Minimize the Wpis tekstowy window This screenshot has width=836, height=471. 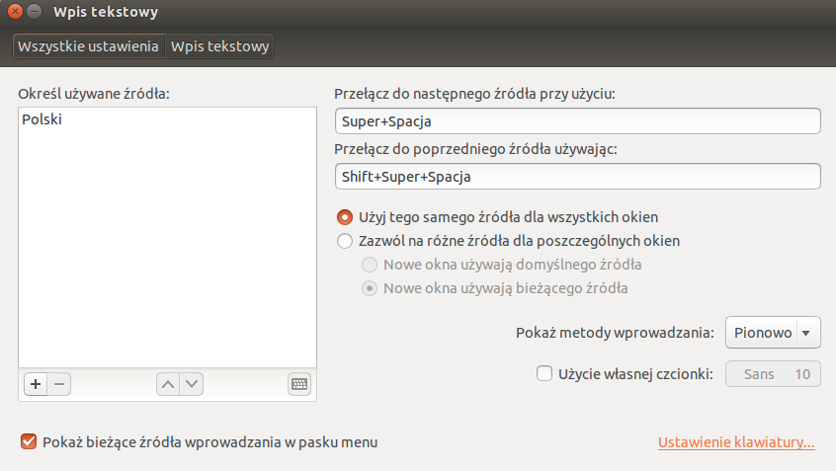[35, 12]
